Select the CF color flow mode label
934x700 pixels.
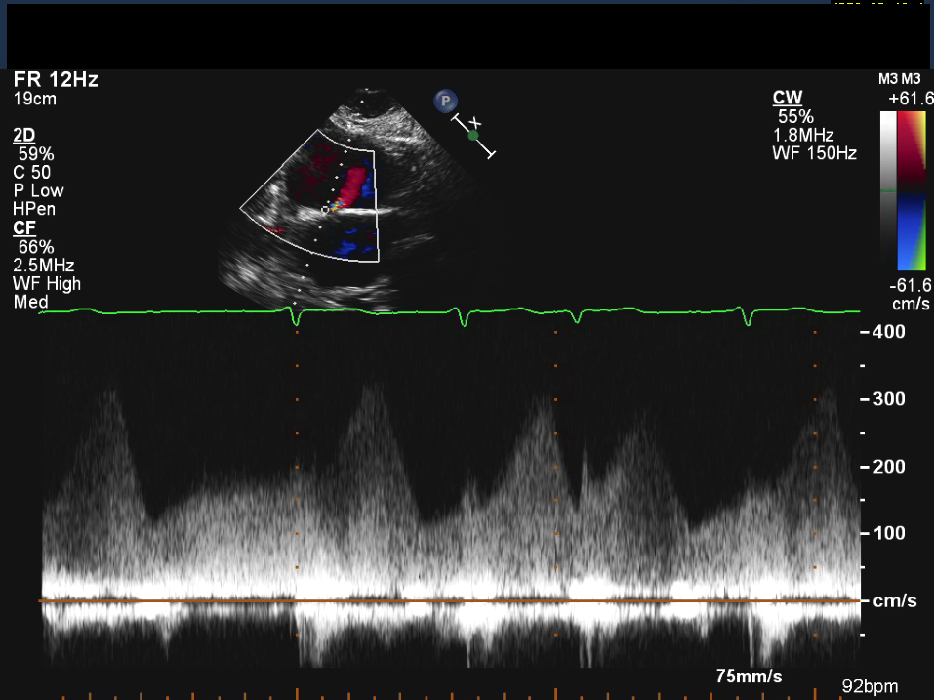[24, 227]
